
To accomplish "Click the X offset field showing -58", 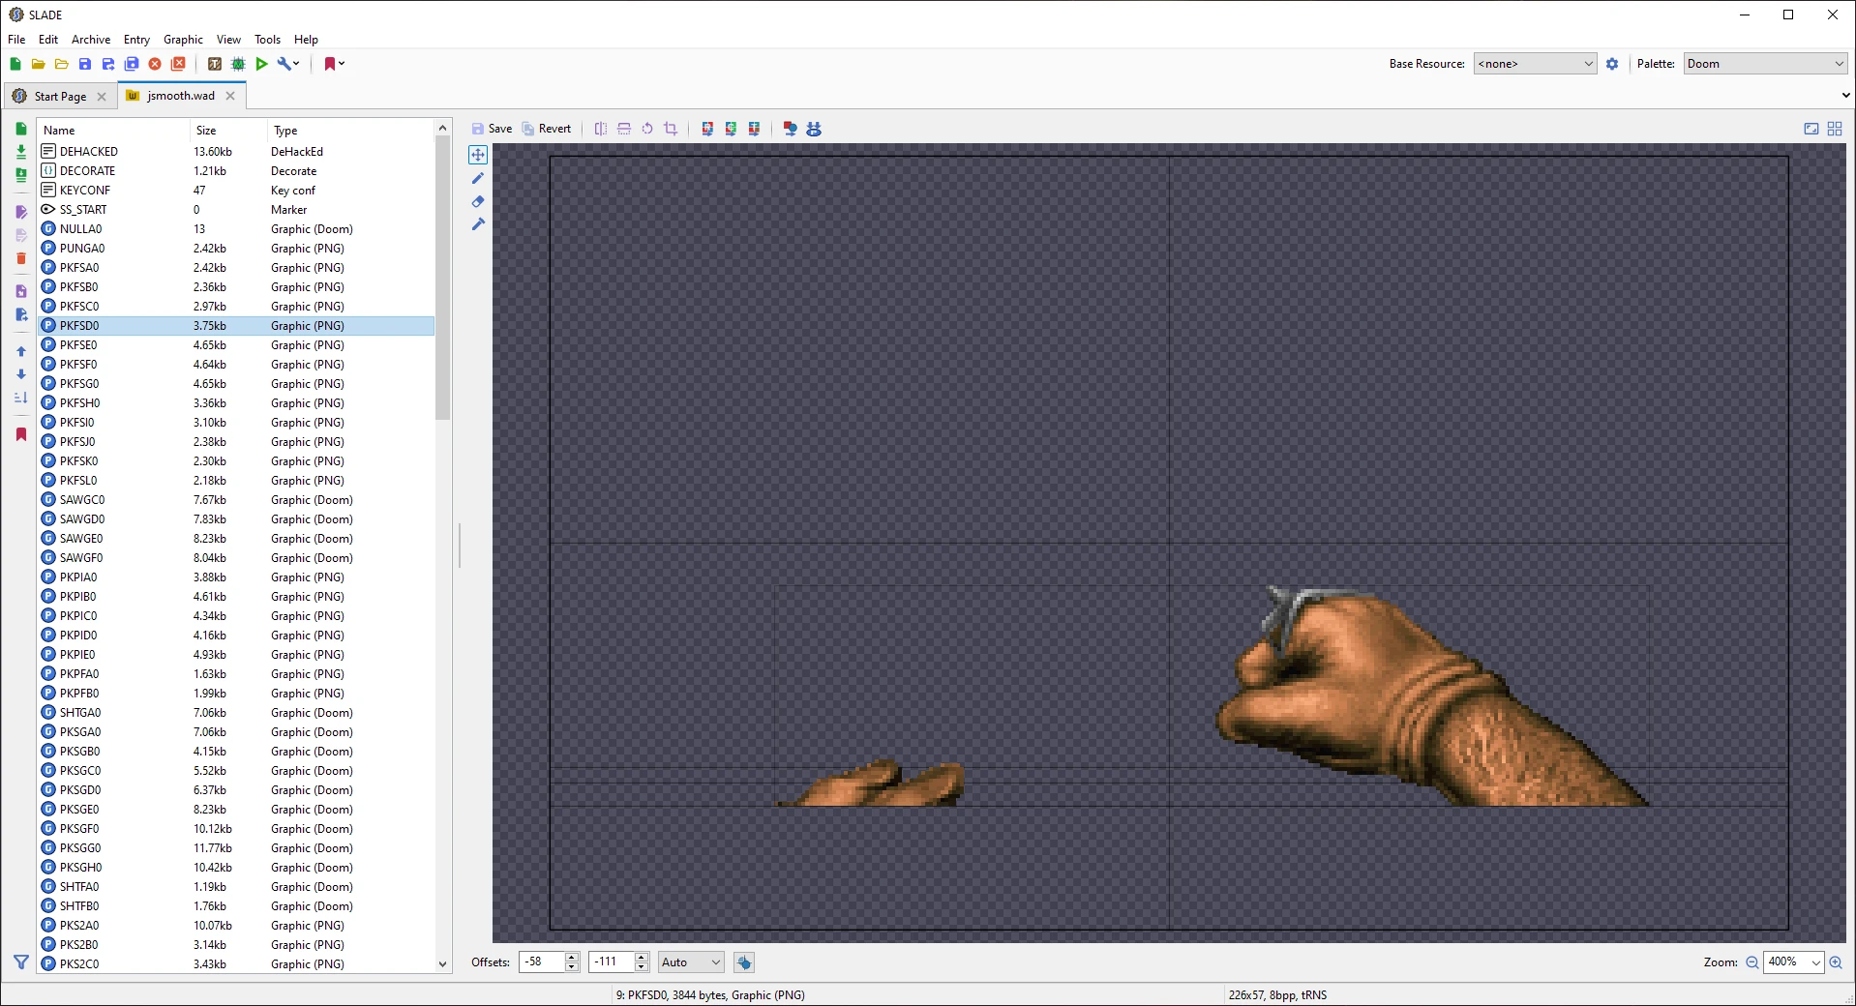I will (x=541, y=962).
